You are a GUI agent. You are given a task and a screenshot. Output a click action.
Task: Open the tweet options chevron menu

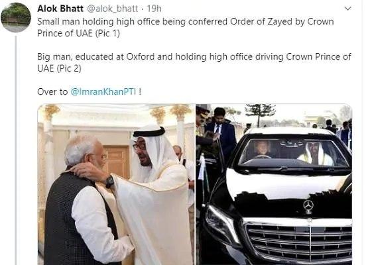coord(347,9)
